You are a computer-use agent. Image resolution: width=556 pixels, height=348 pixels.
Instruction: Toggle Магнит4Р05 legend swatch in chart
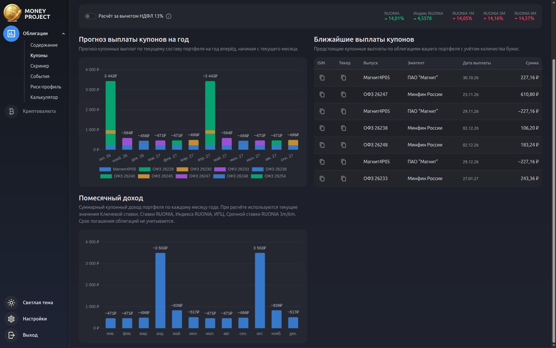click(x=105, y=169)
